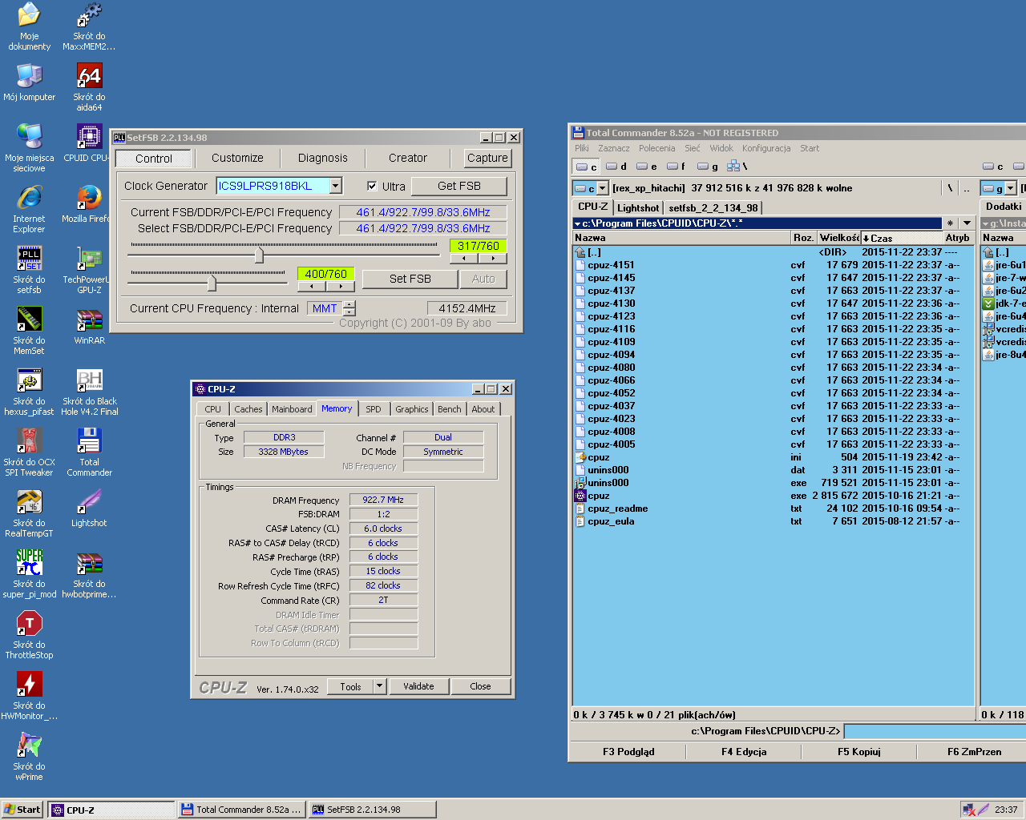This screenshot has height=820, width=1026.
Task: Switch to Customize tab in SetFSB
Action: pos(237,158)
